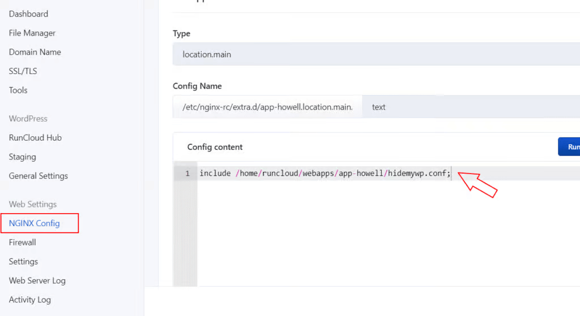Go to File Manager
580x316 pixels.
(x=32, y=33)
